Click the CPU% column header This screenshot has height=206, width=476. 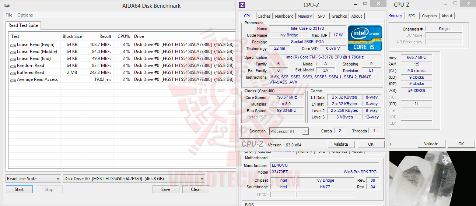[x=123, y=36]
